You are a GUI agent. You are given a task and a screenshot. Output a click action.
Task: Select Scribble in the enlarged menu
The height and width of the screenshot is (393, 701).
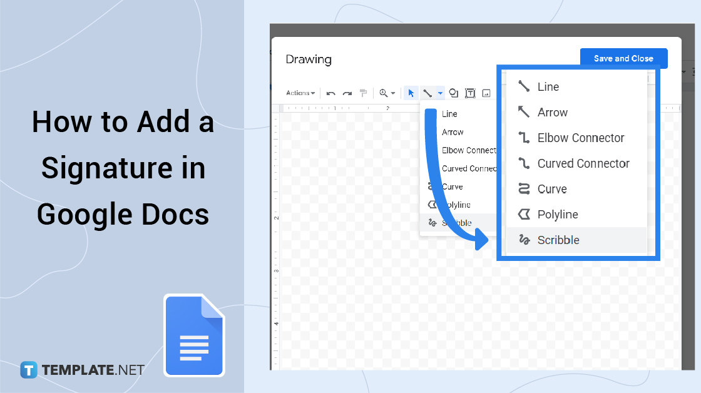click(x=558, y=240)
